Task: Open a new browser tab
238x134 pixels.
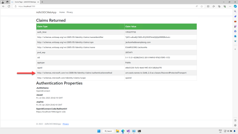Action: pyautogui.click(x=42, y=2)
